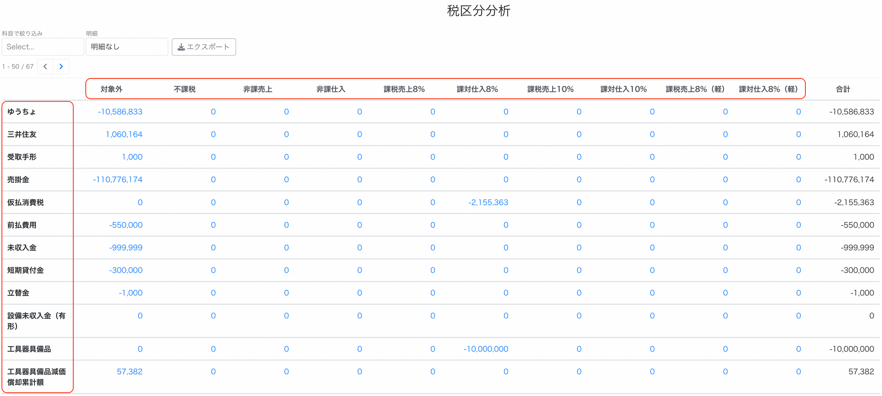This screenshot has height=396, width=882.
Task: Open the 課対仕入8% zero for 三井住友
Action: (506, 134)
